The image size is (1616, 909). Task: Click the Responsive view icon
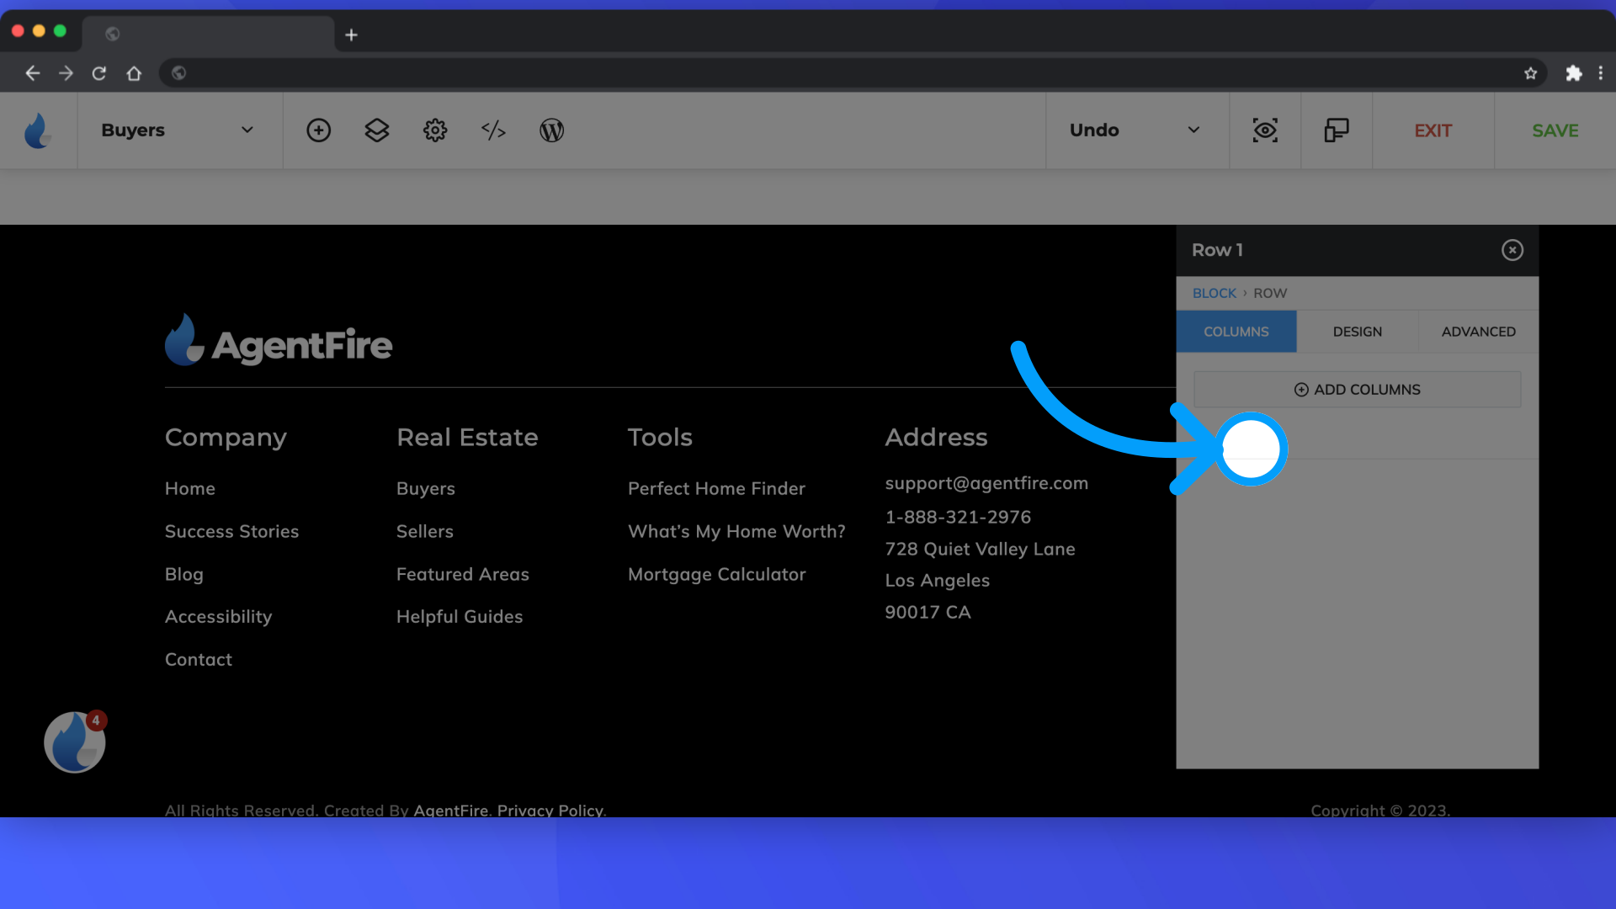click(1337, 130)
